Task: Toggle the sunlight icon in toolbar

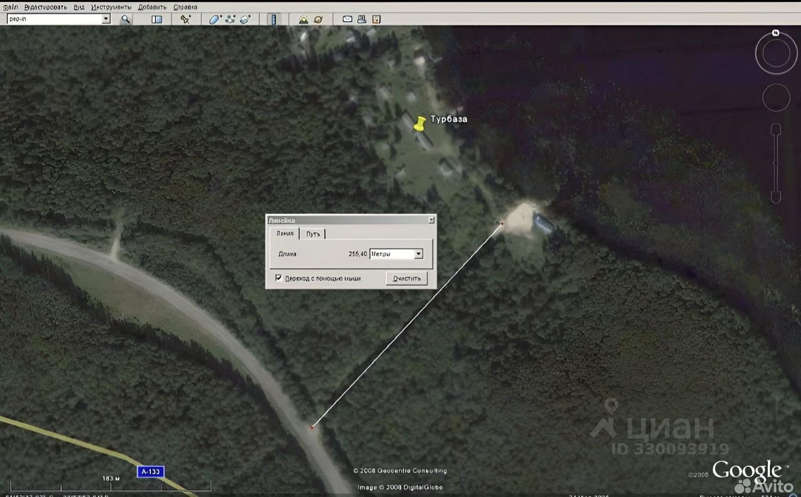Action: coord(304,19)
